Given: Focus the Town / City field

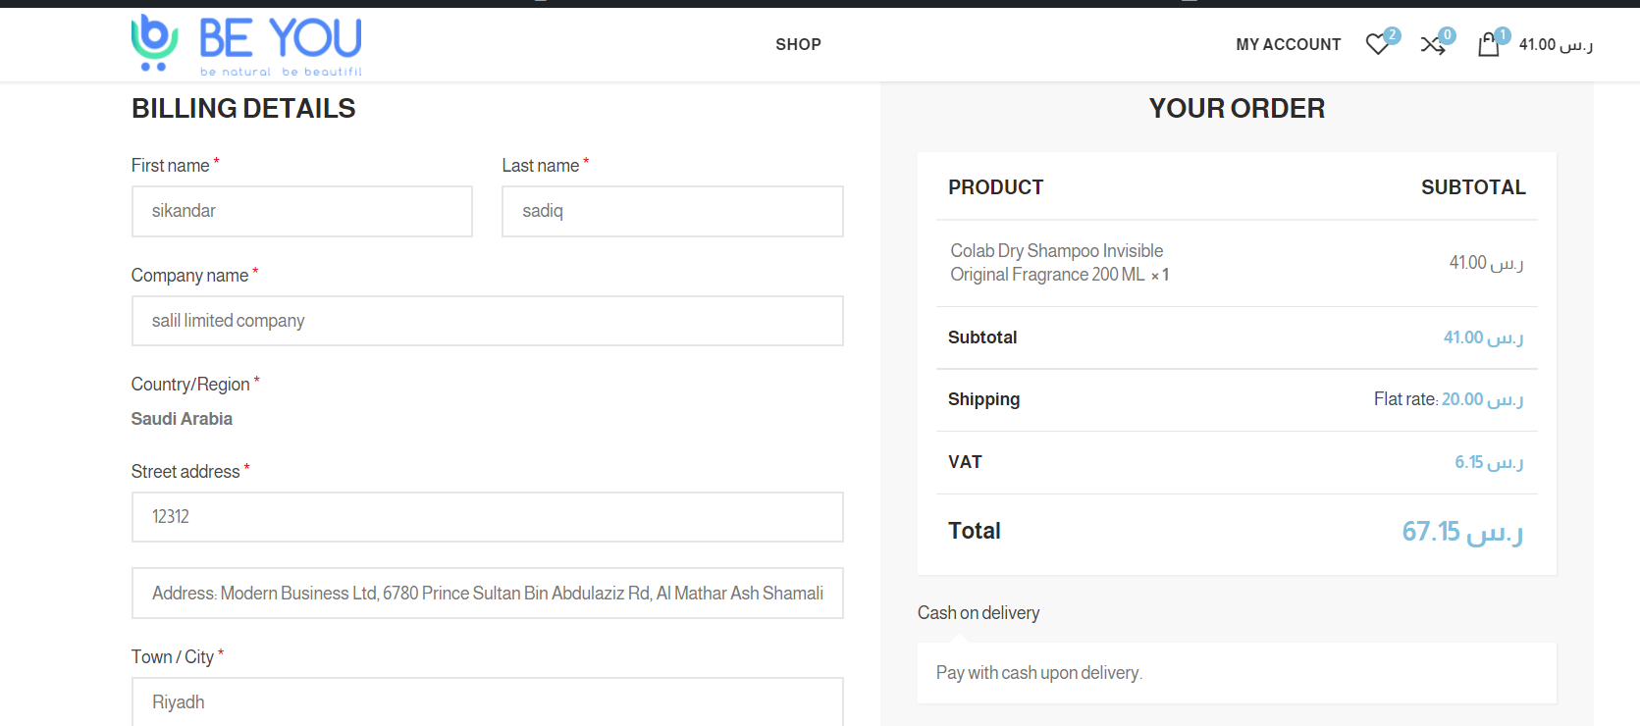Looking at the screenshot, I should [x=488, y=702].
